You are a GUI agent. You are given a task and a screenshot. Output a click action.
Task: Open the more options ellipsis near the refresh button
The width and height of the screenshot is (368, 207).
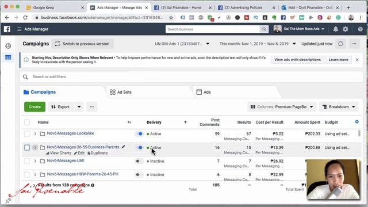point(354,44)
